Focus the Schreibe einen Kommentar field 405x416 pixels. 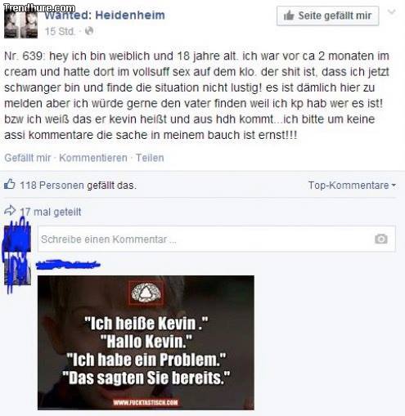[x=217, y=239]
